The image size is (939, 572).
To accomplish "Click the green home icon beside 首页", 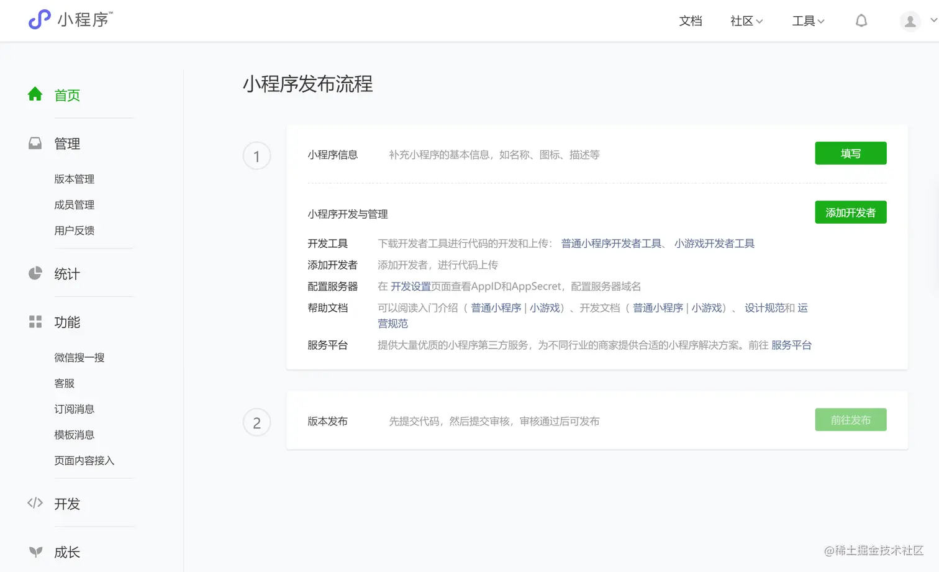I will click(35, 94).
